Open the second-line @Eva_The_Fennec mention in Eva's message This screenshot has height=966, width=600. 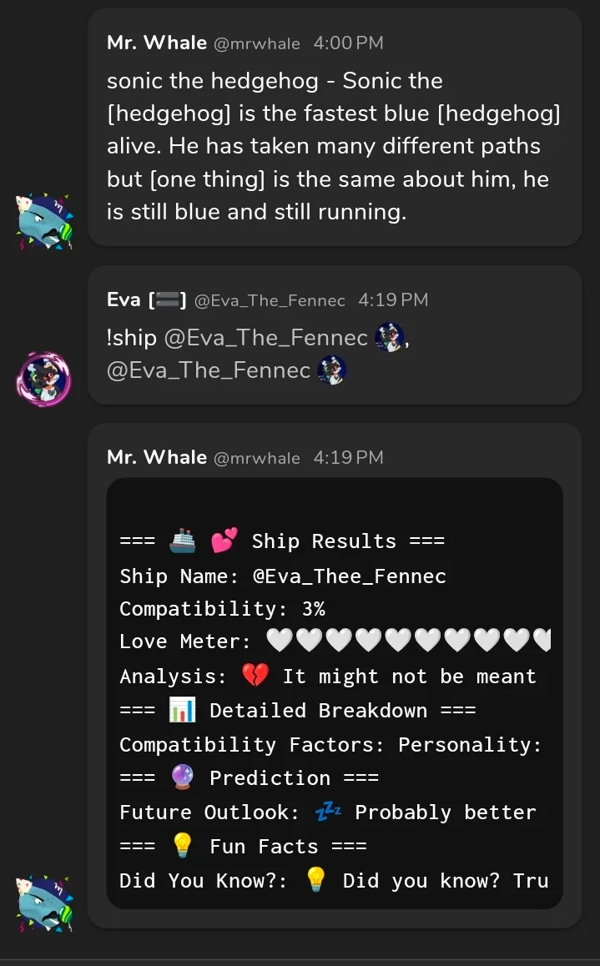pos(209,370)
